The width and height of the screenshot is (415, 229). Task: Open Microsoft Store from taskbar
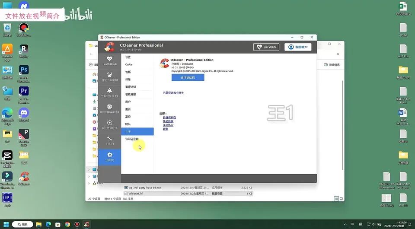click(58, 225)
